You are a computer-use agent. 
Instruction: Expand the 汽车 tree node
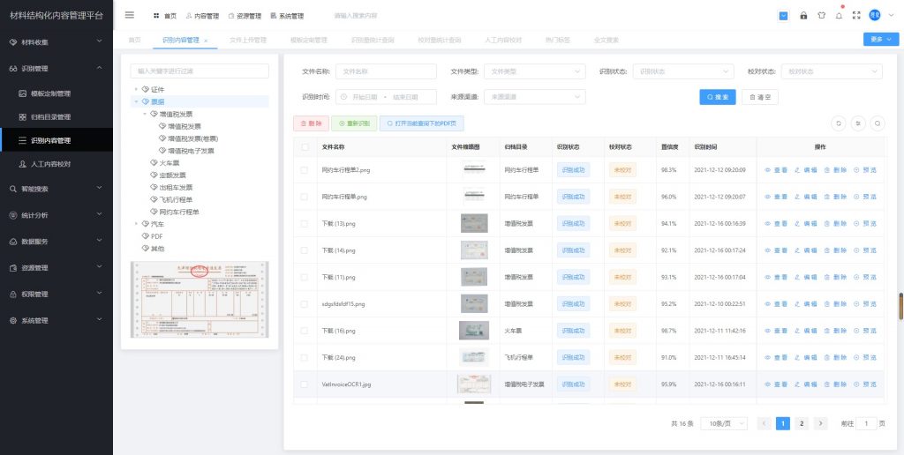coord(136,223)
